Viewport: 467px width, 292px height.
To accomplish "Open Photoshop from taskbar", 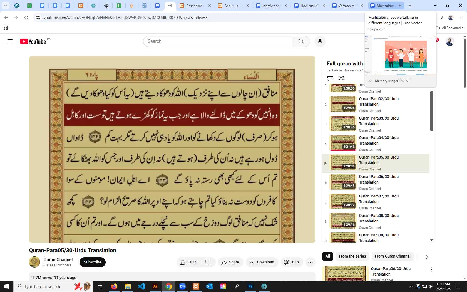I will [250, 286].
